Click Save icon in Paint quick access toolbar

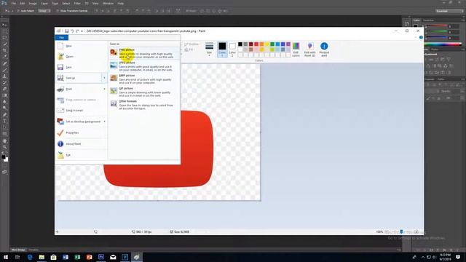[x=66, y=31]
